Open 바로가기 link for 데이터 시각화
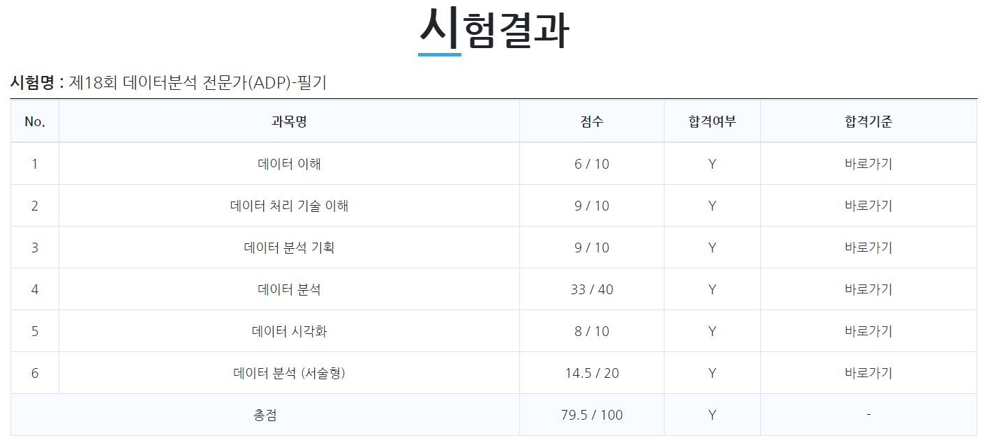 [x=868, y=330]
